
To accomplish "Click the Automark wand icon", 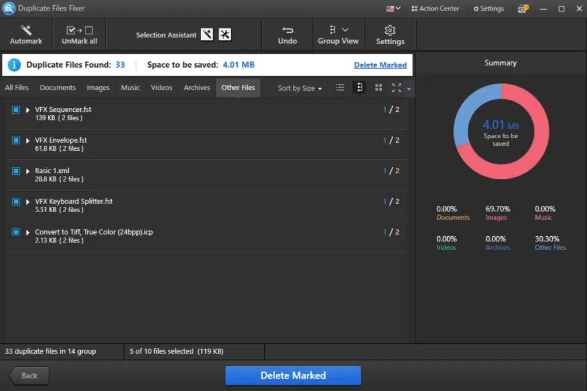I will 26,30.
